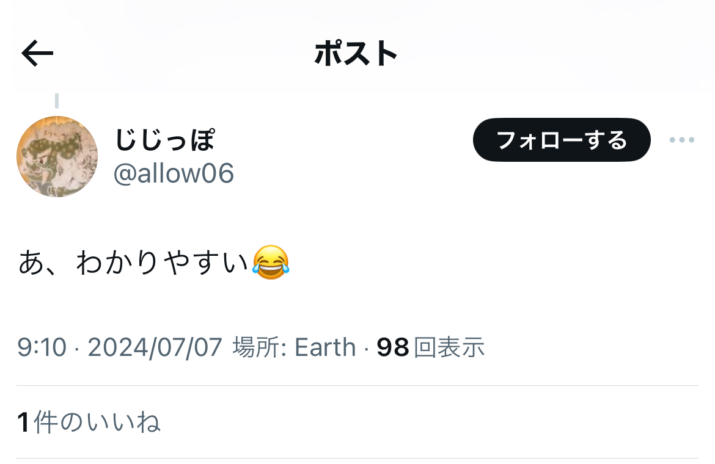Viewport: 715px width, 464px height.
Task: Open the 1件のいいね likes list
Action: 89,422
